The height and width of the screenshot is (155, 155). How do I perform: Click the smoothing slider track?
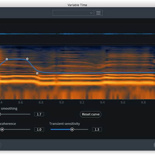pos(15,114)
